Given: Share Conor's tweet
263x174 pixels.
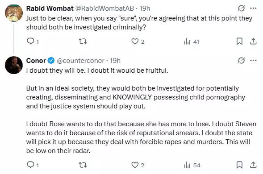Looking at the screenshot, I should tap(253, 165).
